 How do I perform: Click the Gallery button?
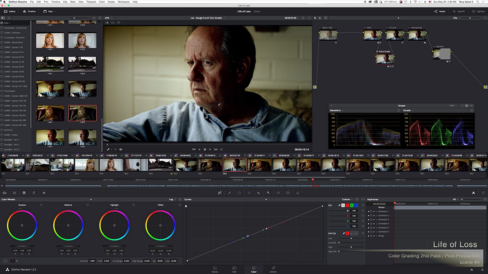[10, 11]
